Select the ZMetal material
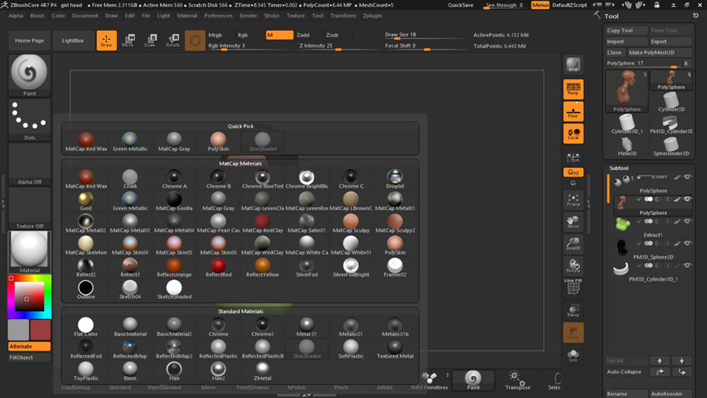The image size is (707, 398). pyautogui.click(x=262, y=371)
